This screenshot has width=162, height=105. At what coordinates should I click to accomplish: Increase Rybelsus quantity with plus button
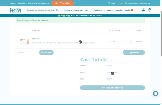point(130,41)
